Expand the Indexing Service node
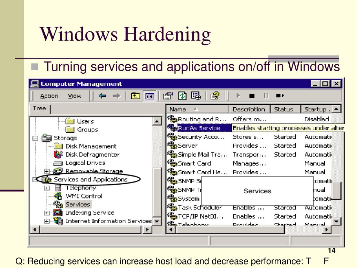The image size is (357, 268). [47, 213]
